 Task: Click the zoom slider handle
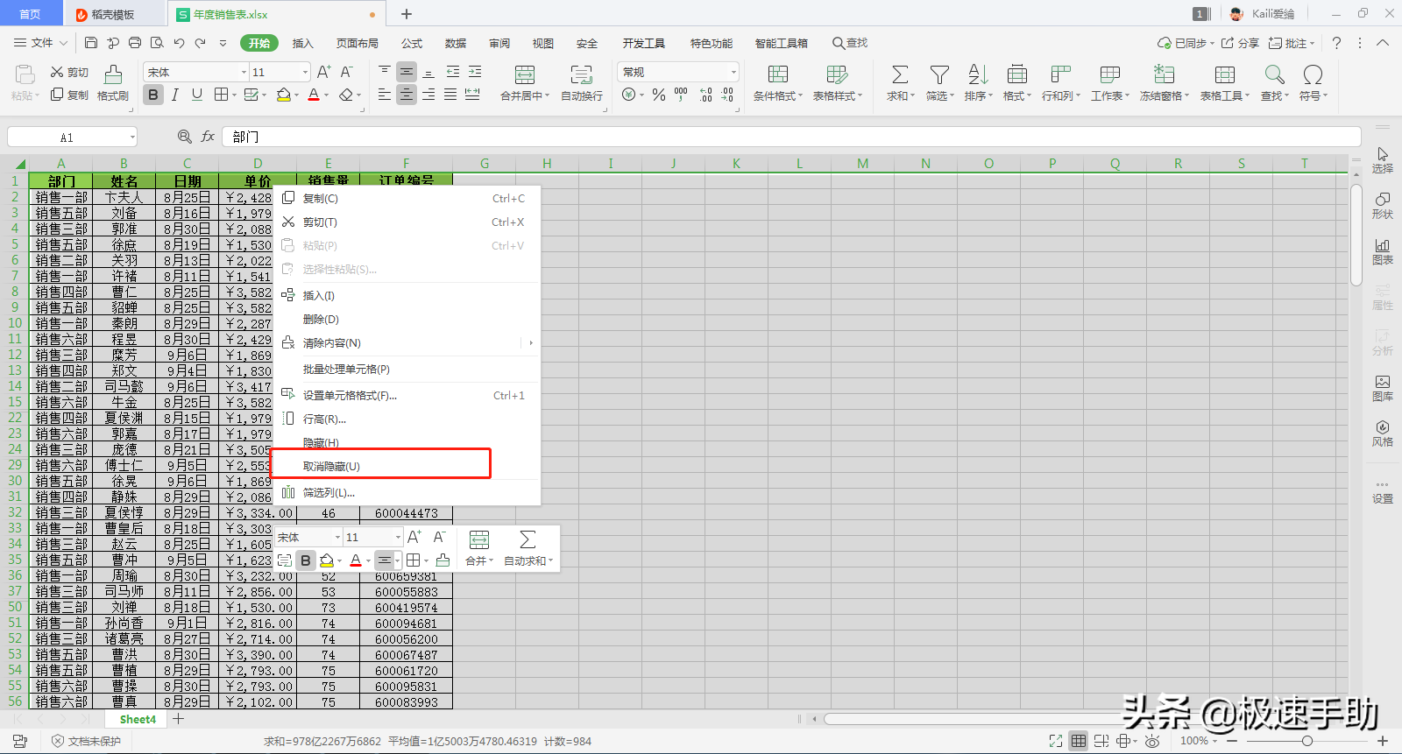click(x=1307, y=741)
